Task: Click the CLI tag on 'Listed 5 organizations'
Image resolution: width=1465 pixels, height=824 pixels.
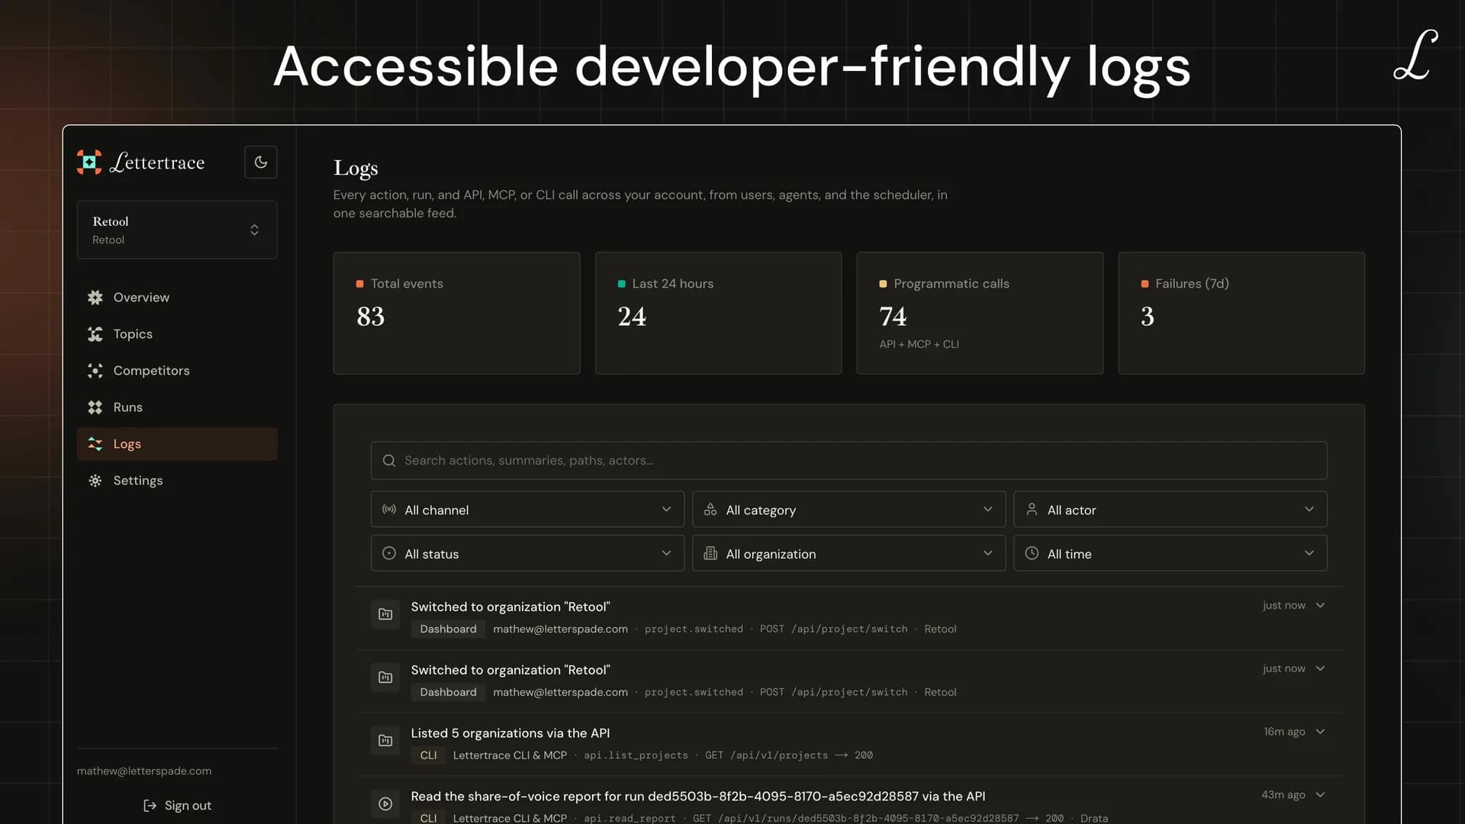Action: [x=428, y=755]
